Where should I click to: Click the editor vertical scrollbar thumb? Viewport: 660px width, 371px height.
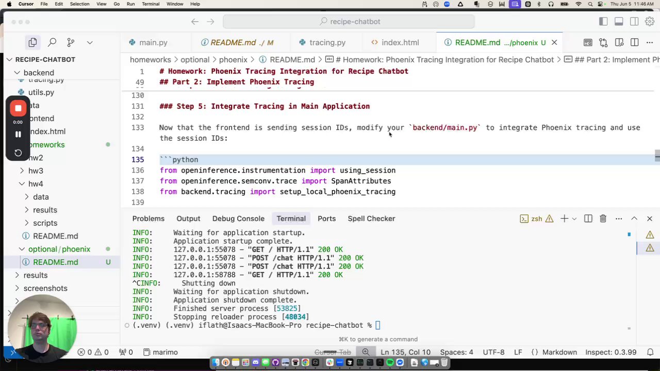pyautogui.click(x=657, y=156)
